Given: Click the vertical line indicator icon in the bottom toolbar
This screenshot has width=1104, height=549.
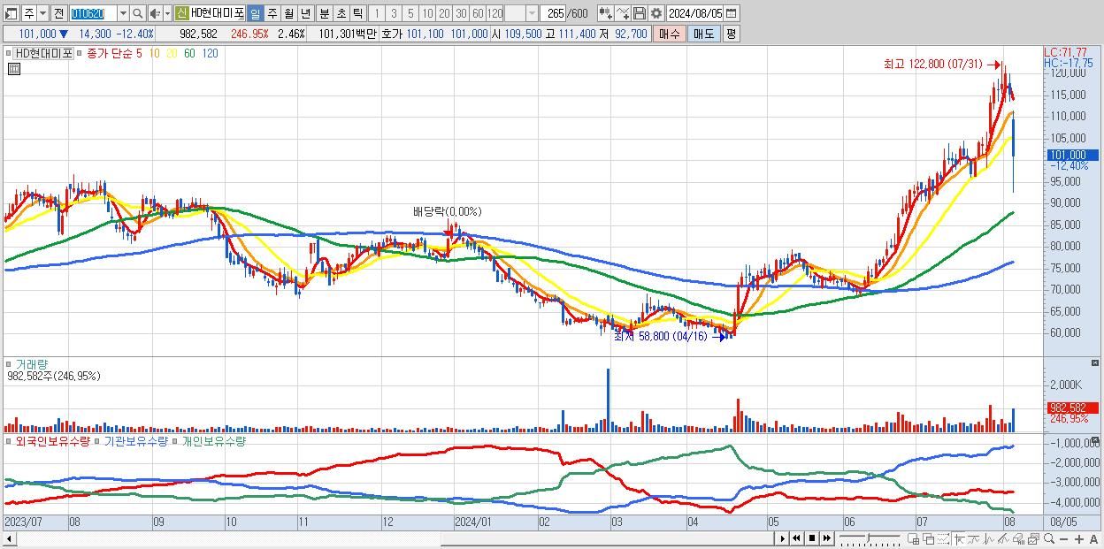Looking at the screenshot, I should click(x=988, y=539).
